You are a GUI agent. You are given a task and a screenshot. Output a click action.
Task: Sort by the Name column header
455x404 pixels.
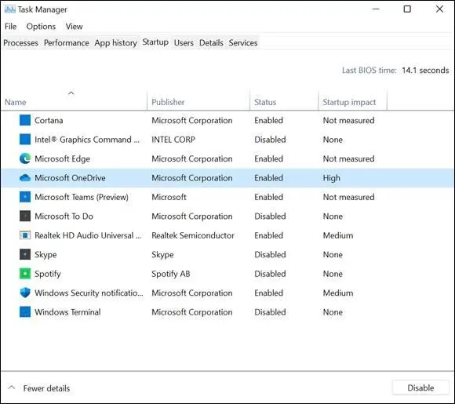click(16, 102)
